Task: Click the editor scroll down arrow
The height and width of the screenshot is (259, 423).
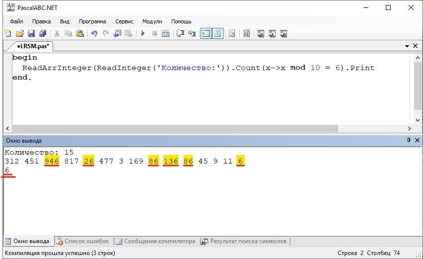Action: [x=418, y=120]
